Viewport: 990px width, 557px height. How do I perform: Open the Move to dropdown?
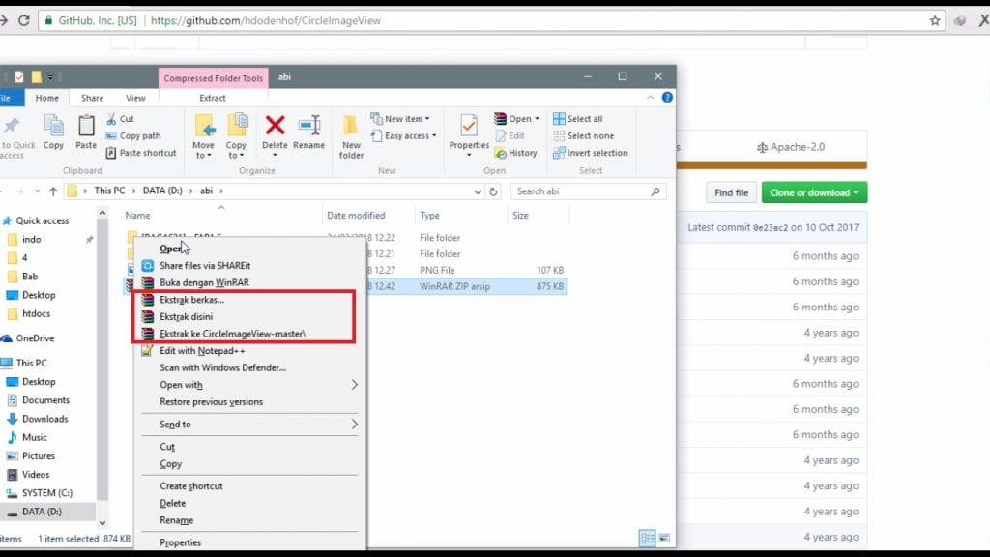pyautogui.click(x=203, y=136)
